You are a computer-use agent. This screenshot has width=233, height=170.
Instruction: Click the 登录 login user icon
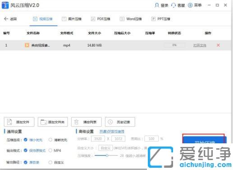pos(157,5)
